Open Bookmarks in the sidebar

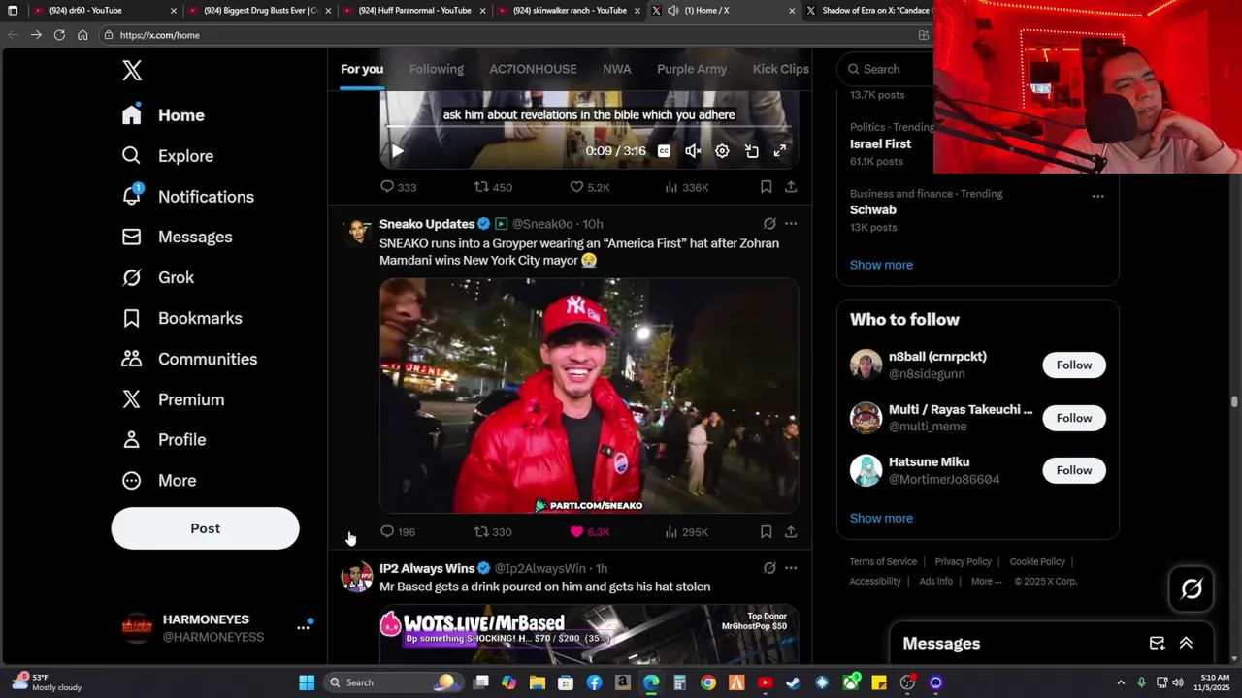181,318
